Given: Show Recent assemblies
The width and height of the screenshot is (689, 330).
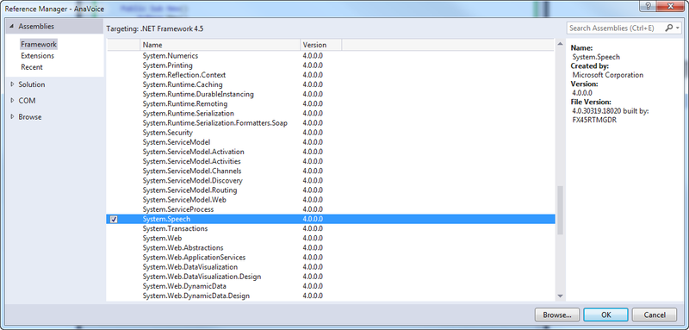Looking at the screenshot, I should 32,67.
